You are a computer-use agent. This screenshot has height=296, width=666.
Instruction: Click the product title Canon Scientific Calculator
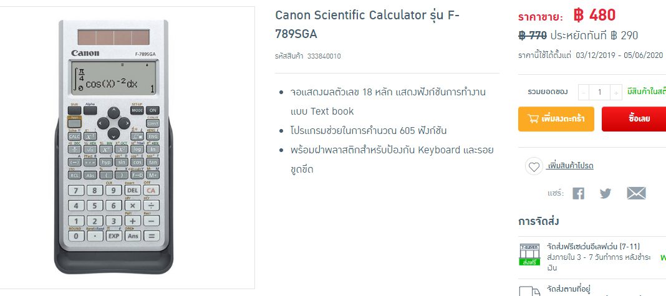[x=367, y=24]
